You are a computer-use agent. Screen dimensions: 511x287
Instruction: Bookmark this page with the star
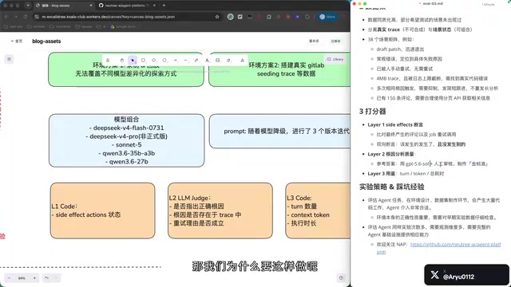point(217,17)
